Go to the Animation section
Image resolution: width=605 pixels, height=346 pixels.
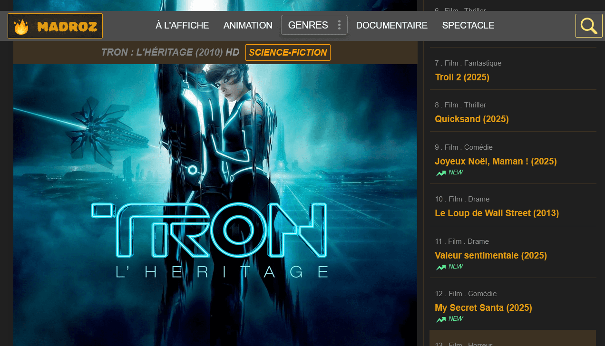(248, 26)
